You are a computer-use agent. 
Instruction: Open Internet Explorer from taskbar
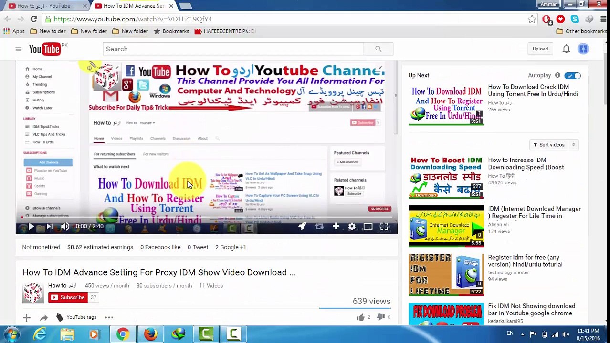pos(40,334)
